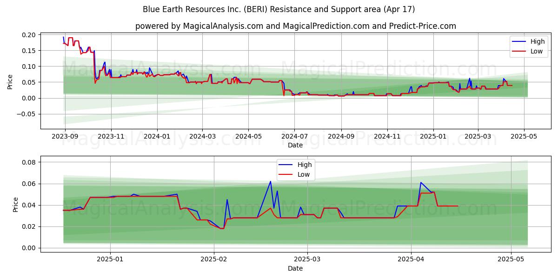Click the '2024-01' x-axis label
The width and height of the screenshot is (558, 279).
(x=157, y=136)
